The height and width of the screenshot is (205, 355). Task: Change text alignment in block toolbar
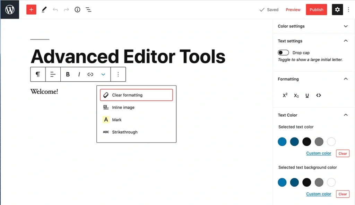pos(53,74)
